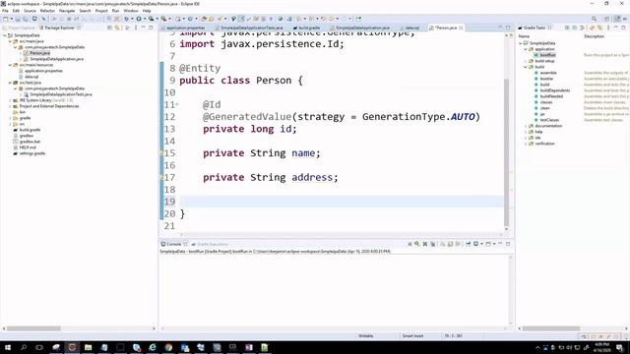Screen dimensions: 630x354
Task: Click the Pin Console icon
Action: [469, 244]
